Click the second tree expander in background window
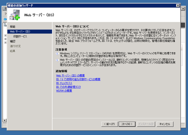 click(5, 39)
